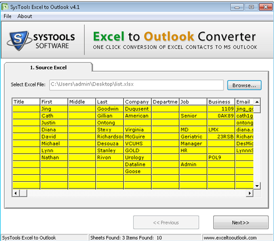Screen dimensions: 274x241
Task: Select the cell 'McGuire'
Action: tap(138, 136)
